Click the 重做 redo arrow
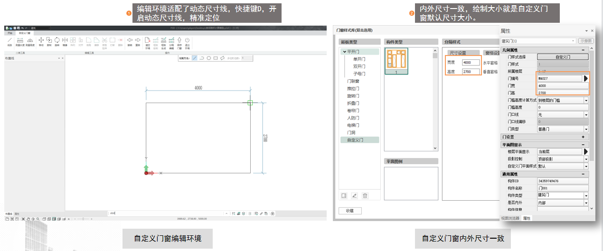This screenshot has height=251, width=603. (138, 42)
